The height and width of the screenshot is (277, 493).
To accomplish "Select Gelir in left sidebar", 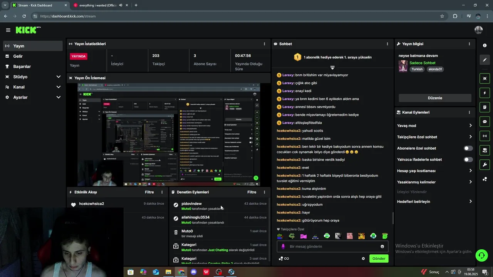I will (x=33, y=56).
